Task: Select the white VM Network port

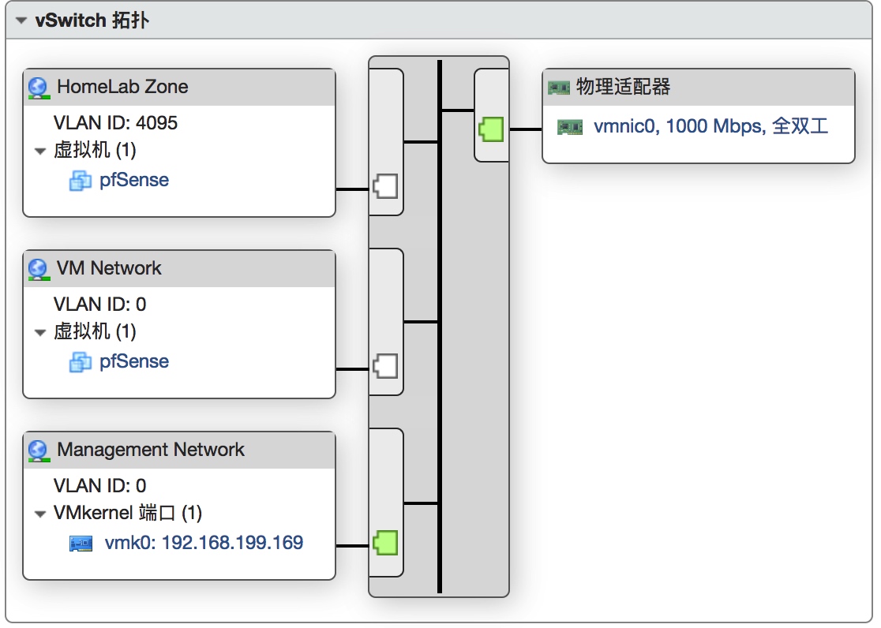Action: pos(384,366)
